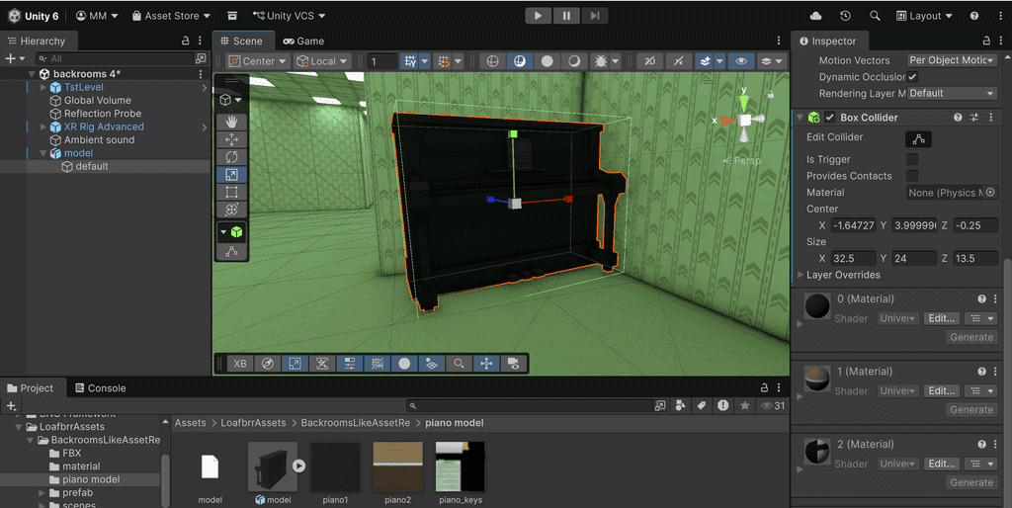Select Wireframe draw mode globe icon
This screenshot has width=1012, height=508.
click(x=492, y=60)
